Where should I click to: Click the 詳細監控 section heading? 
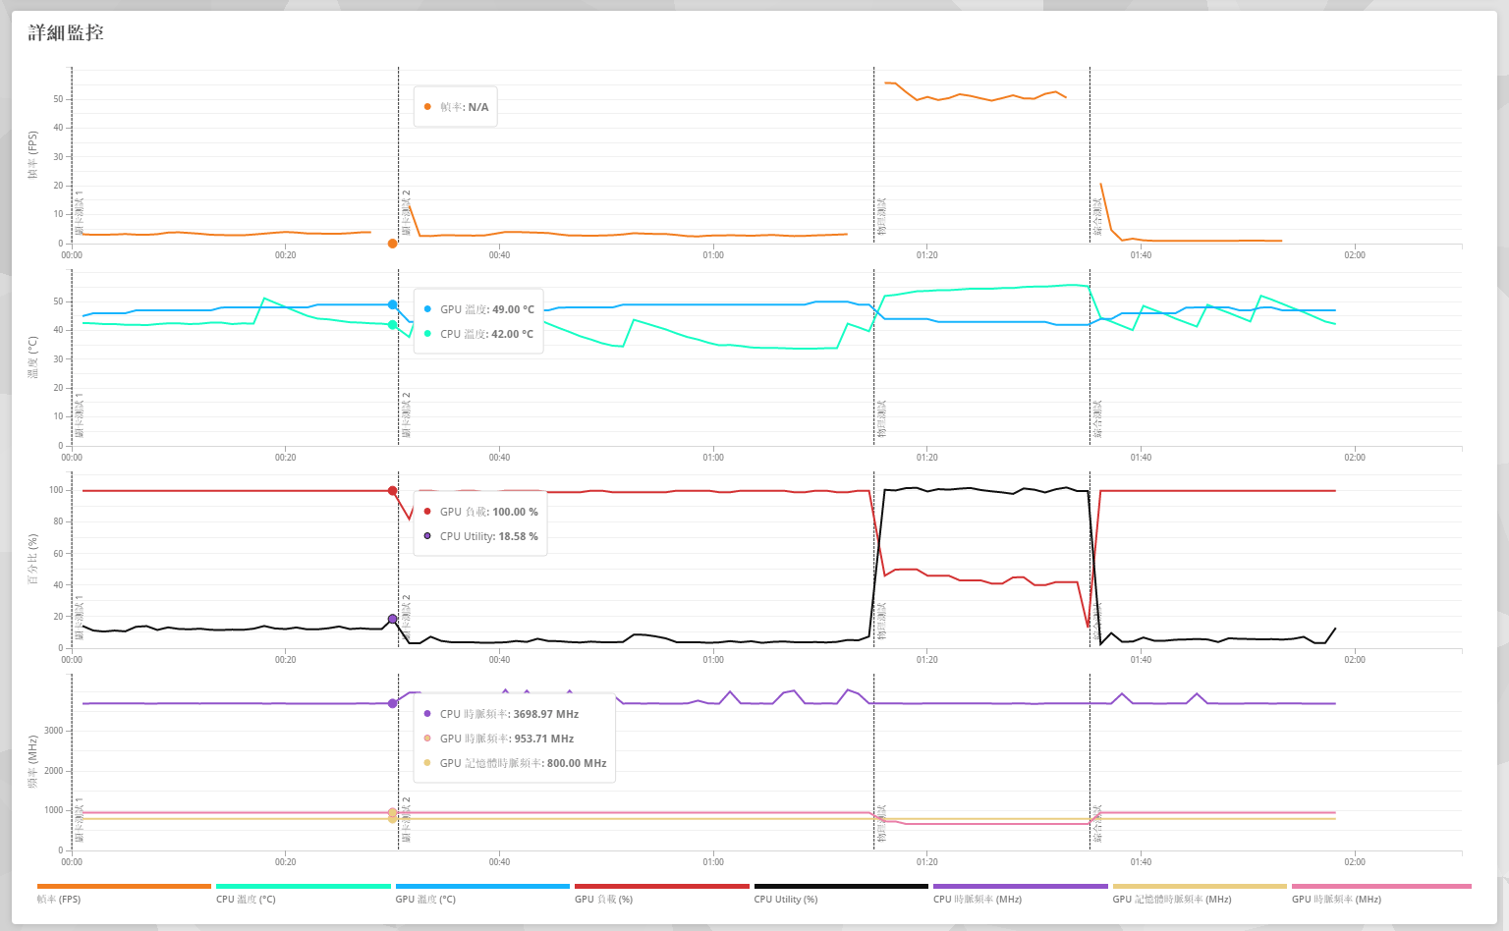[66, 32]
